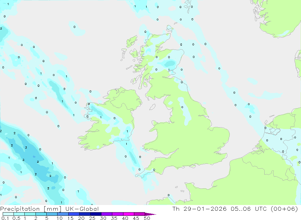Select the 0.5–1 mm light cyan legend swatch
The image size is (301, 220).
coord(19,214)
